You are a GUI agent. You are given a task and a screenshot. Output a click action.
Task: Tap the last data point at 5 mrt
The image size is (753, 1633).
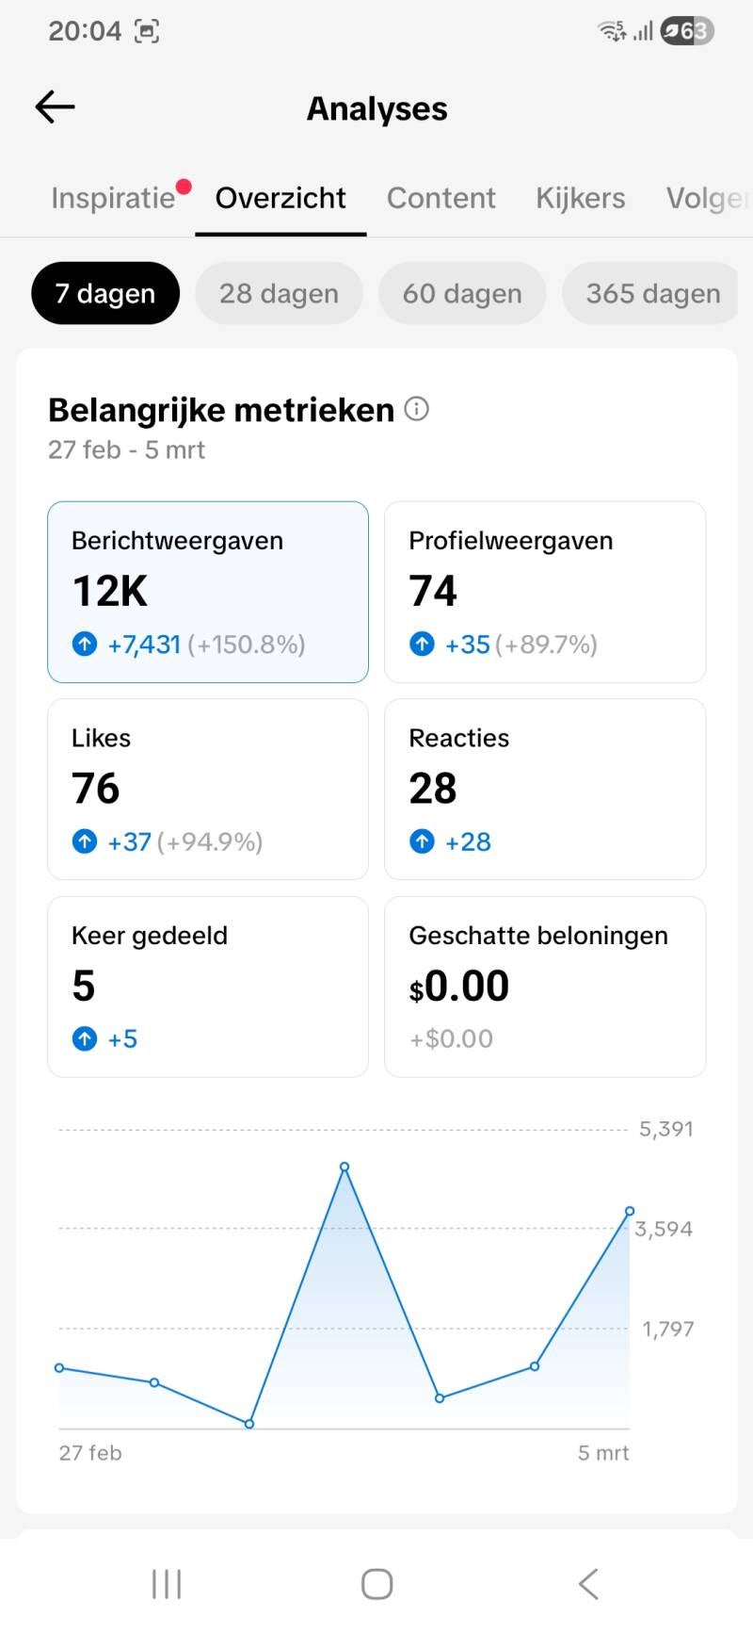[630, 1211]
